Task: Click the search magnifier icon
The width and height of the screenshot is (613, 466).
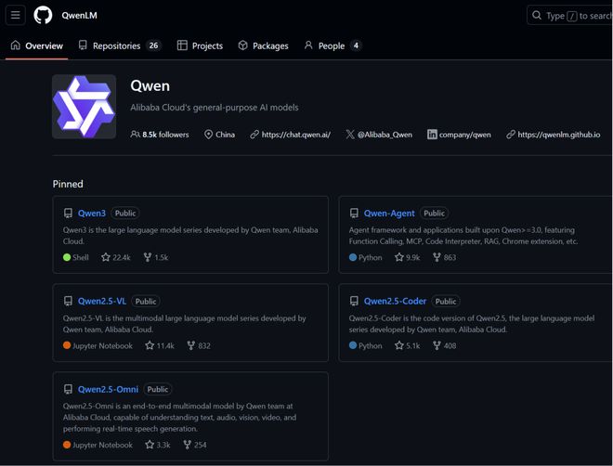Action: point(537,15)
